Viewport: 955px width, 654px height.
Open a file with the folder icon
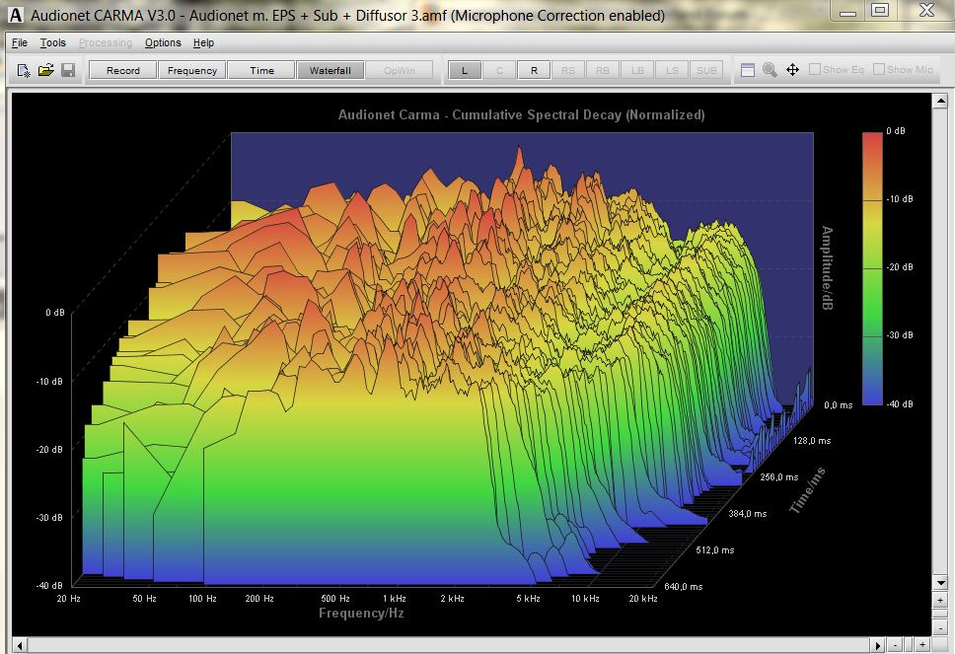(46, 70)
